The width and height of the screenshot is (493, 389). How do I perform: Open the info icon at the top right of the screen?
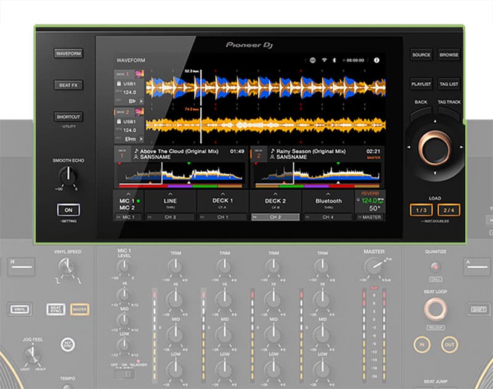377,60
